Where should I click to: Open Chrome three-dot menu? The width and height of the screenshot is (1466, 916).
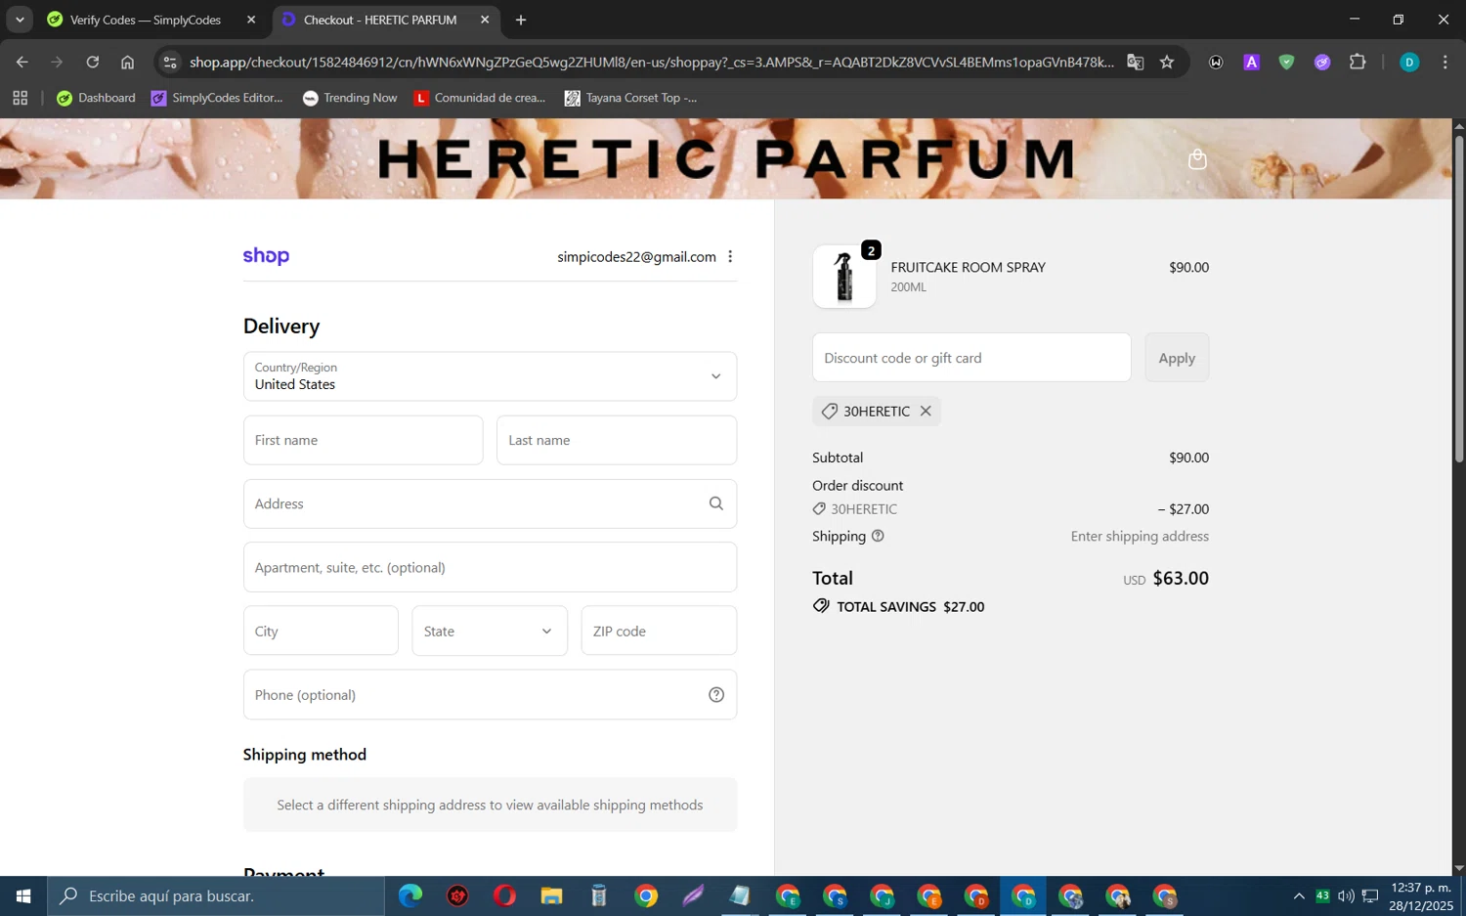coord(1444,62)
